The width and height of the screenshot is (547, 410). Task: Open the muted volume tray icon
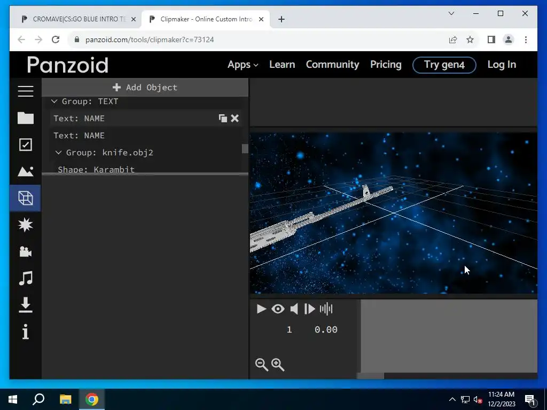point(478,399)
